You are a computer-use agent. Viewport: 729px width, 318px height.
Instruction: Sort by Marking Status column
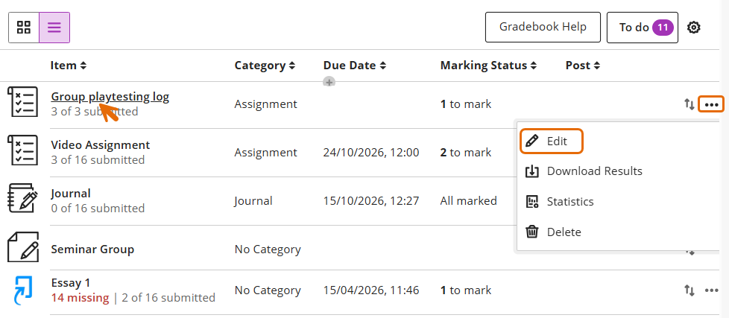pos(489,66)
